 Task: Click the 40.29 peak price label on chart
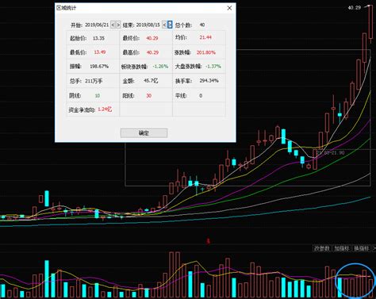tap(355, 8)
